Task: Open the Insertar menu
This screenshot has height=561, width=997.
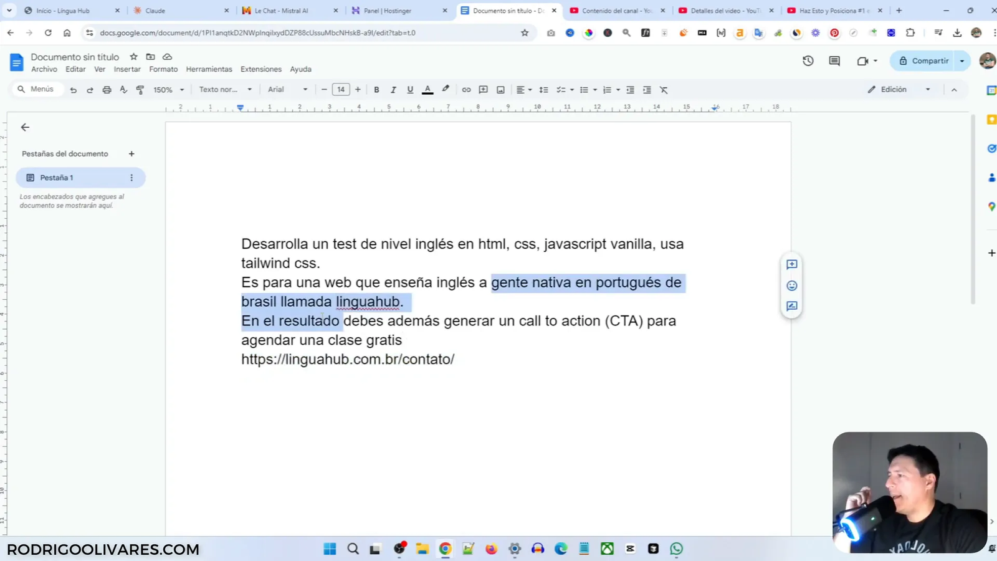Action: point(127,69)
